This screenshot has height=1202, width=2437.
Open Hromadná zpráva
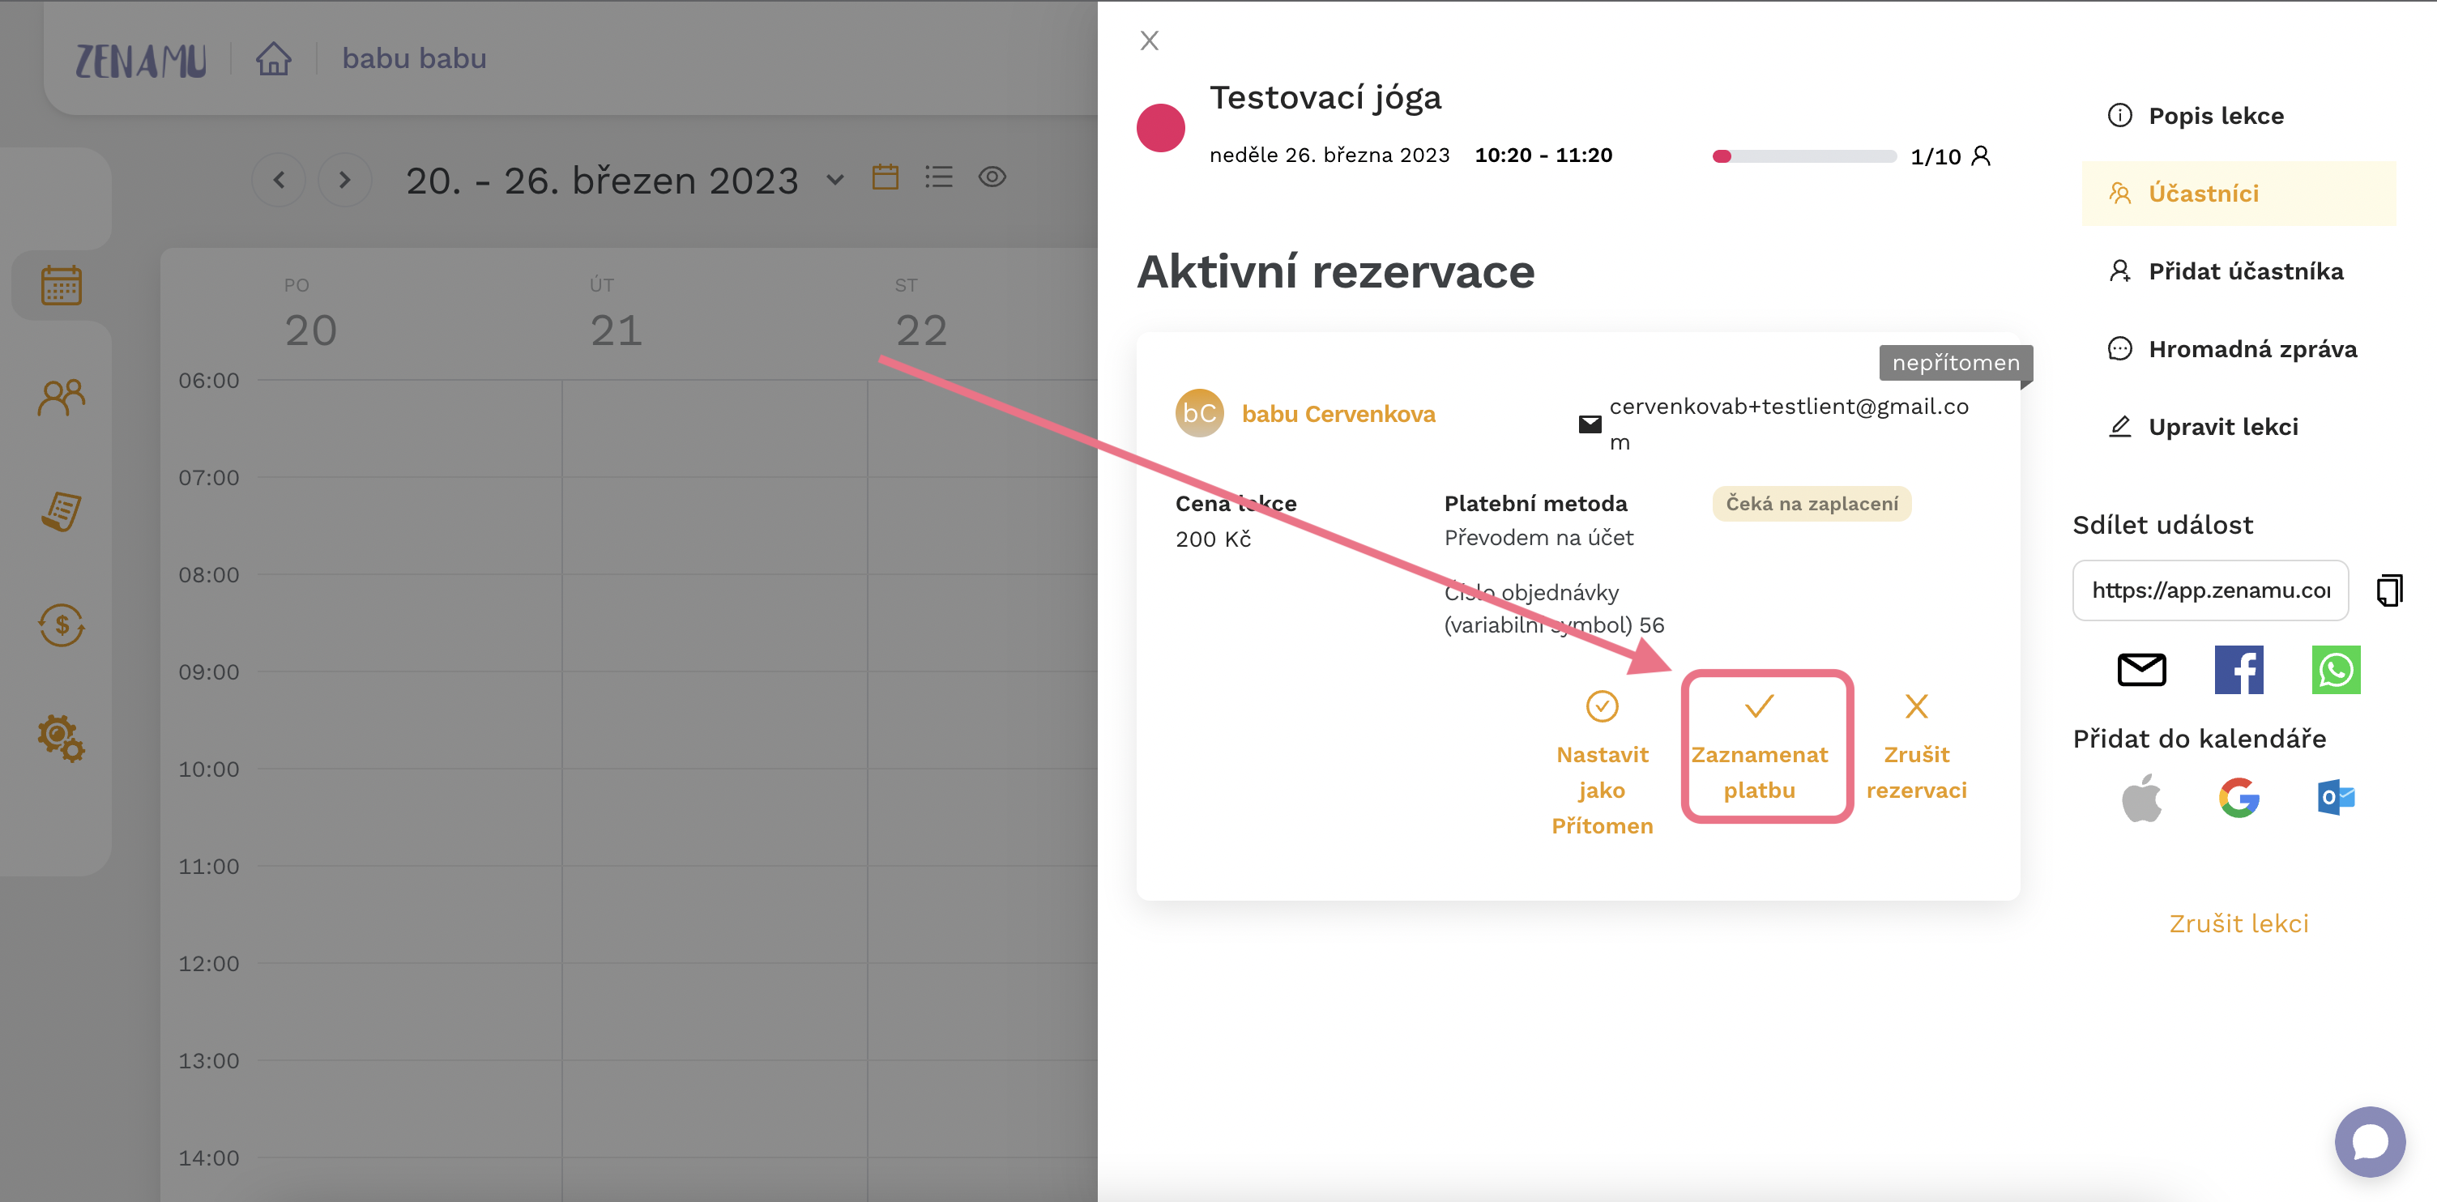2239,349
